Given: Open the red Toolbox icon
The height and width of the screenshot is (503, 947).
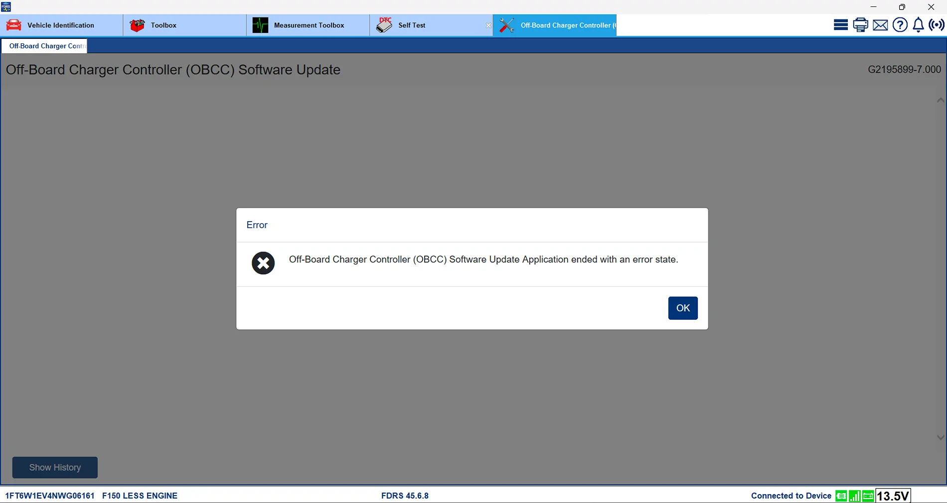Looking at the screenshot, I should click(x=137, y=25).
